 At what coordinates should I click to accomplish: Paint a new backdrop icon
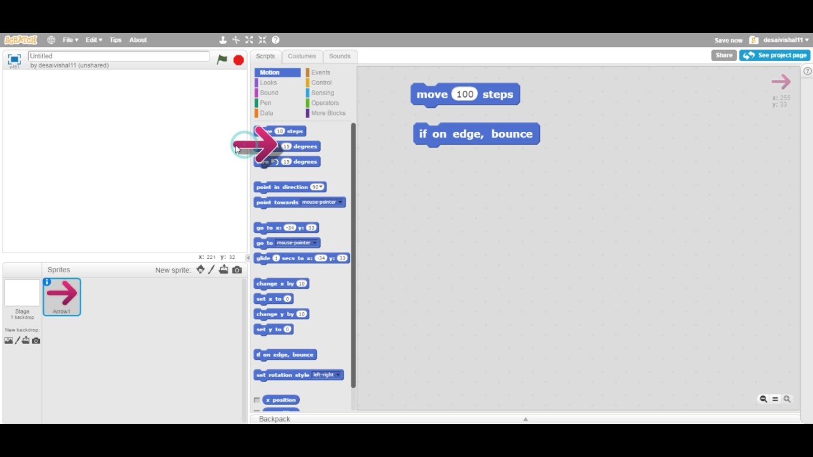coord(17,341)
